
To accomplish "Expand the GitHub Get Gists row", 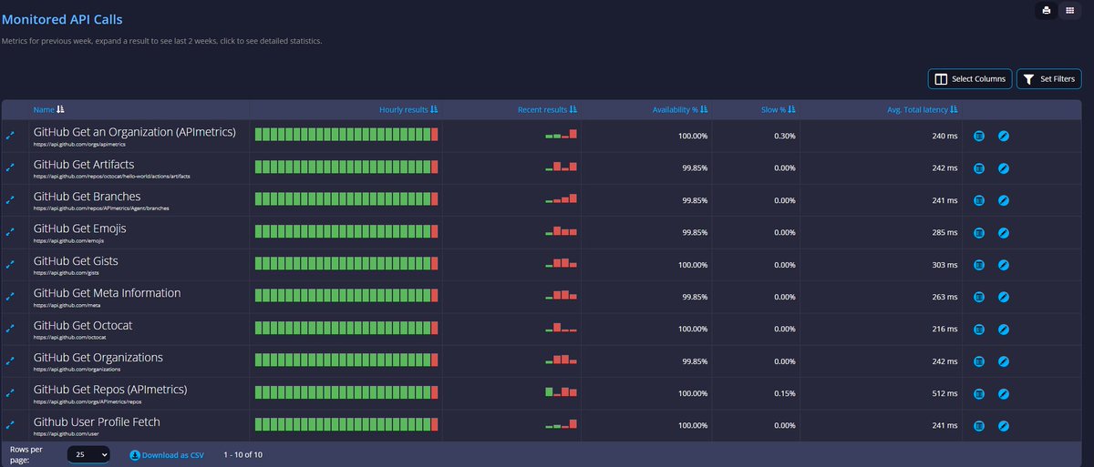I will point(11,265).
